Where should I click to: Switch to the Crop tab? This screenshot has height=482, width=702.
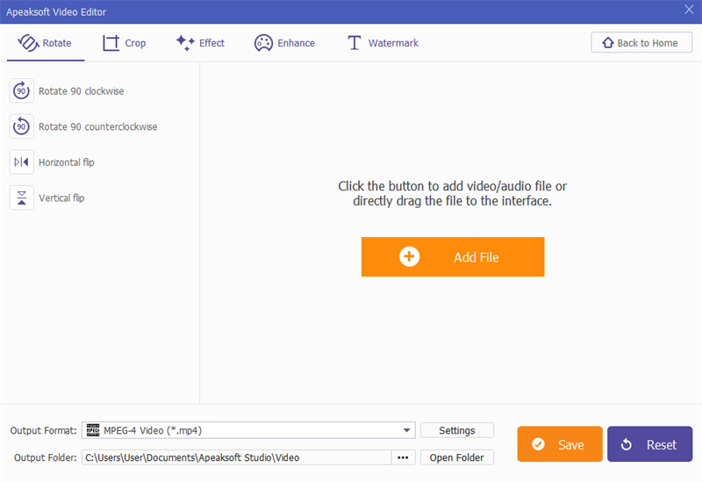tap(124, 43)
